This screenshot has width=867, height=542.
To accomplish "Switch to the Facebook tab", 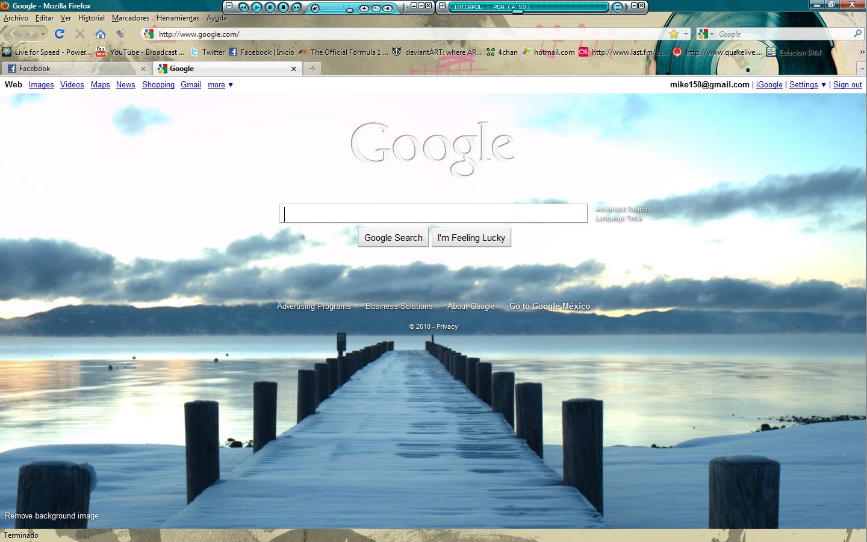I will pos(72,69).
